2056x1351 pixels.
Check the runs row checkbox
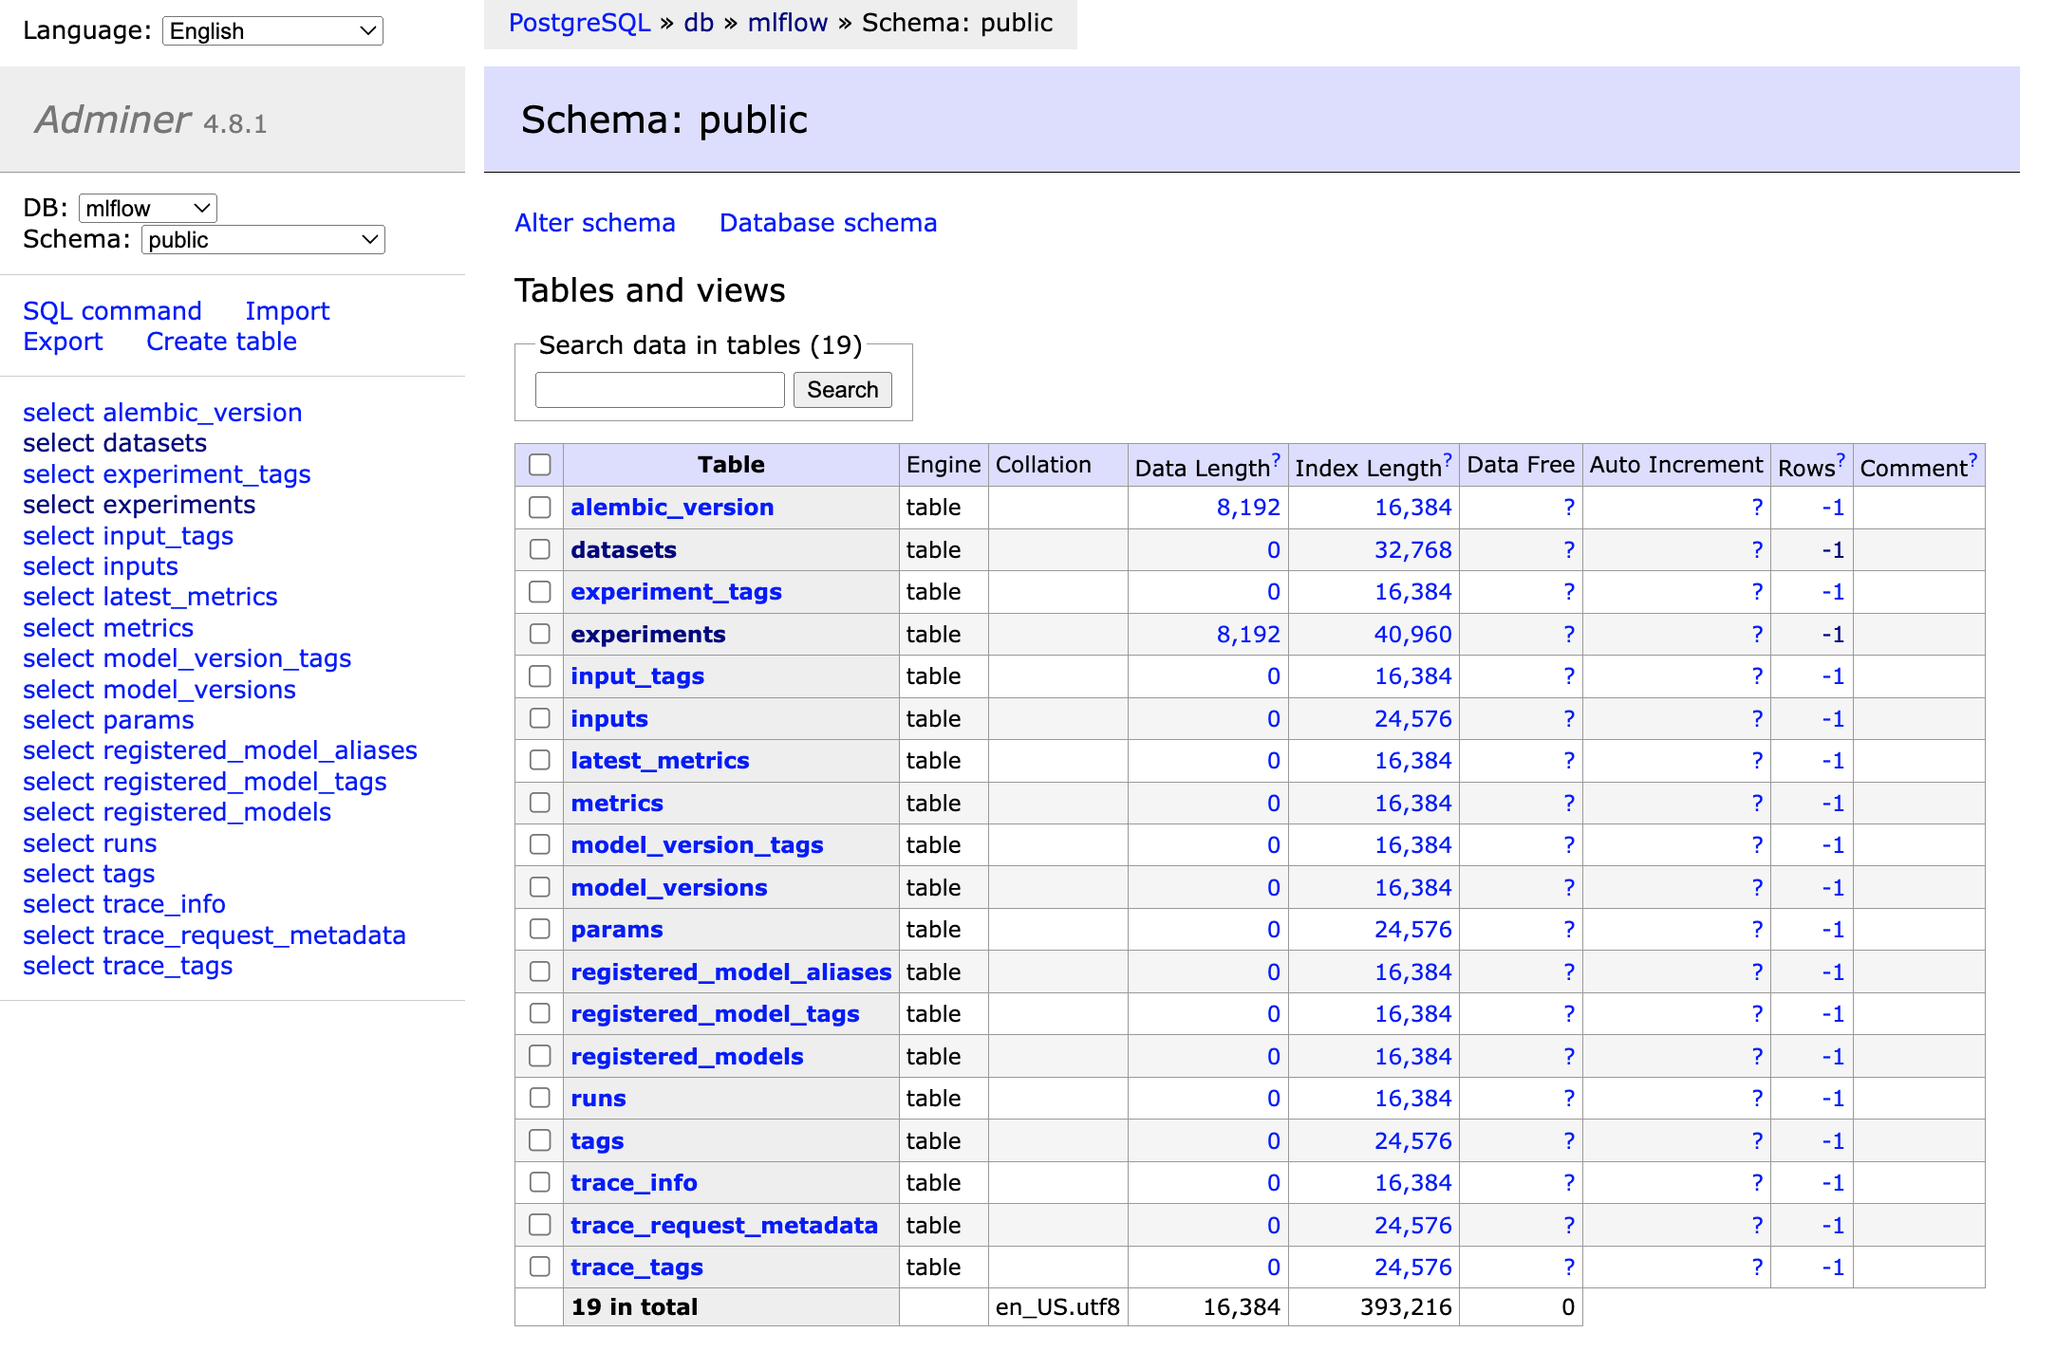coord(540,1098)
